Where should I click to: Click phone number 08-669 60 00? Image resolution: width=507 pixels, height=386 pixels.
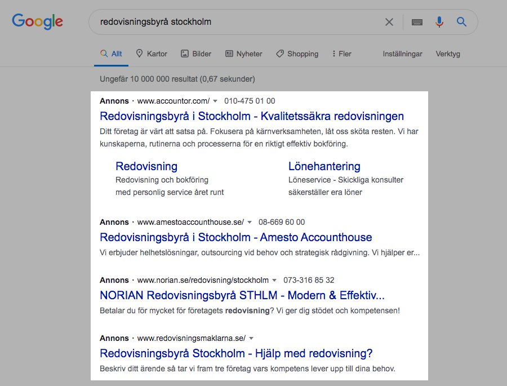point(282,222)
